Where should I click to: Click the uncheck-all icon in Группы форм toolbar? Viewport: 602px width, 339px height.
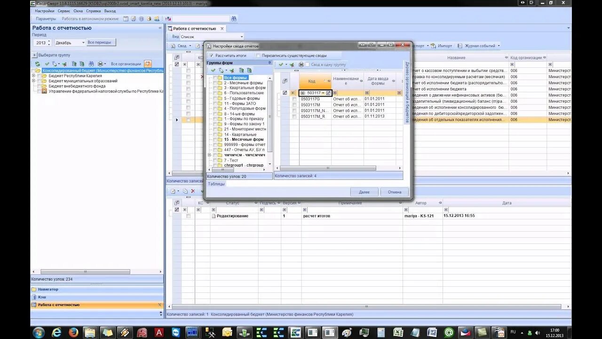point(231,70)
